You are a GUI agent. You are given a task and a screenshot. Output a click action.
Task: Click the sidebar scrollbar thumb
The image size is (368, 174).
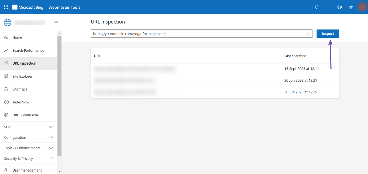[60, 96]
